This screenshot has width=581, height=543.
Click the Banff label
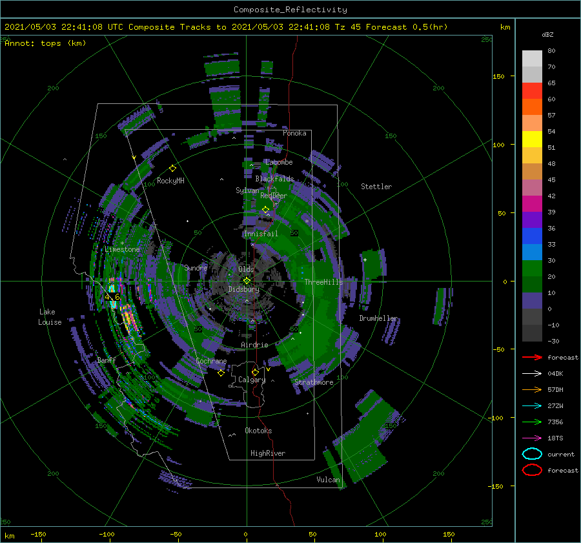coord(107,360)
